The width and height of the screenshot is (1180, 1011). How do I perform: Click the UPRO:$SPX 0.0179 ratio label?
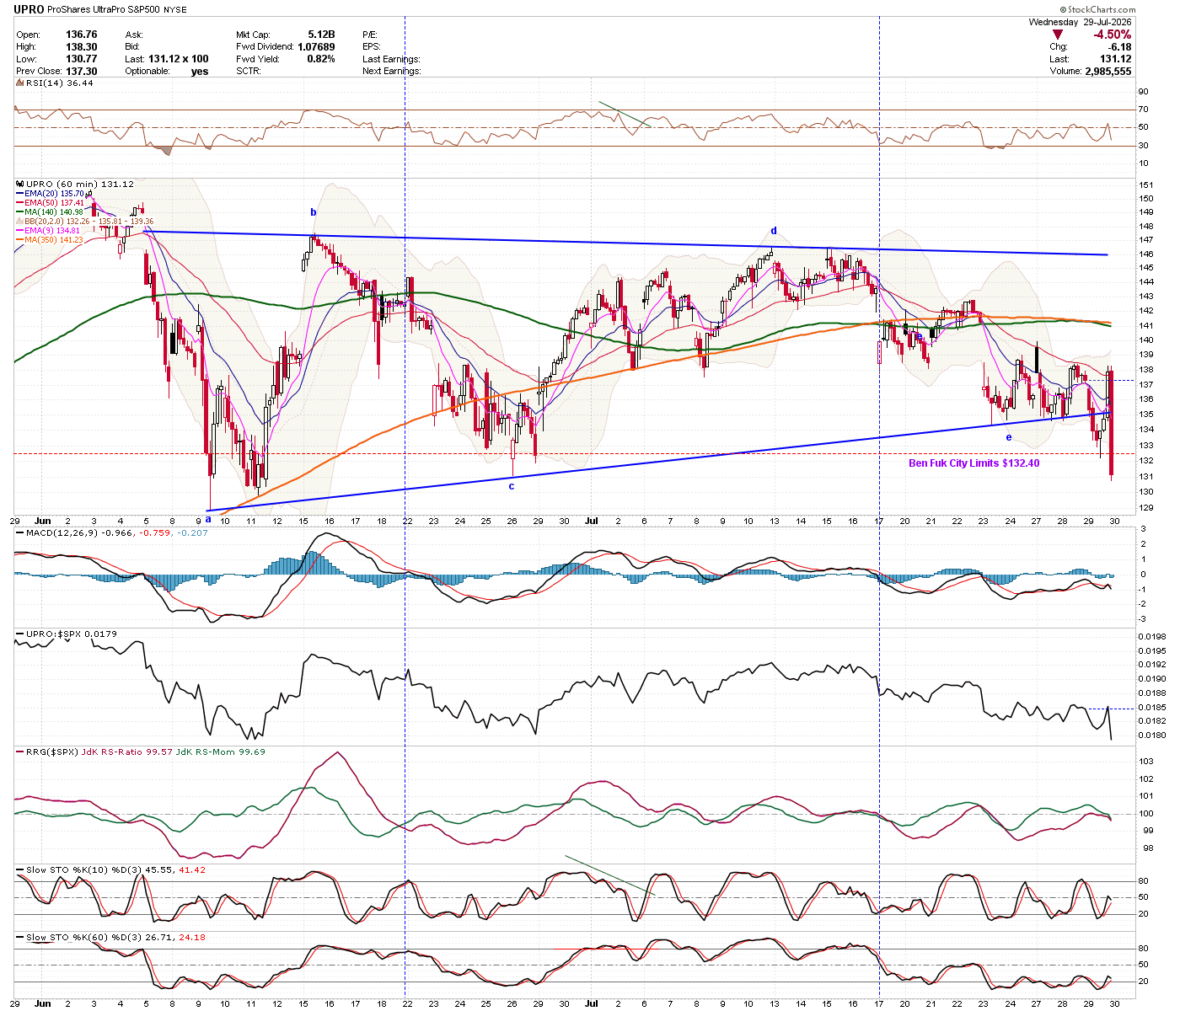coord(72,634)
